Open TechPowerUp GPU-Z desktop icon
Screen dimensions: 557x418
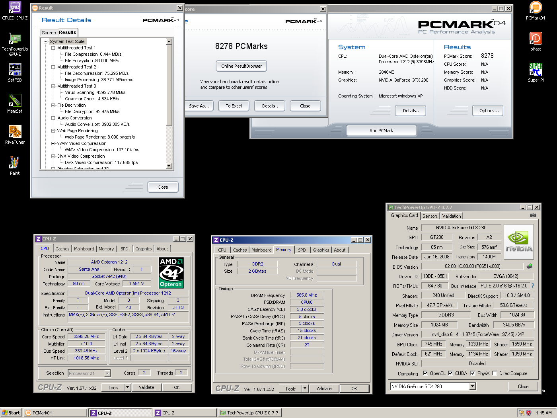(x=15, y=45)
